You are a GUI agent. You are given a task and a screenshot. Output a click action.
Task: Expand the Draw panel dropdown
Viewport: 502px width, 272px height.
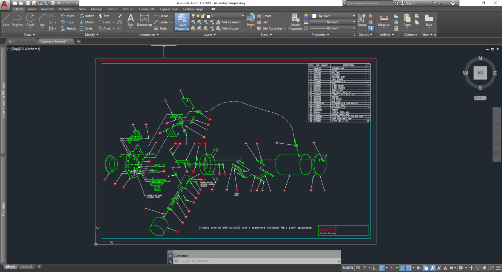(29, 35)
